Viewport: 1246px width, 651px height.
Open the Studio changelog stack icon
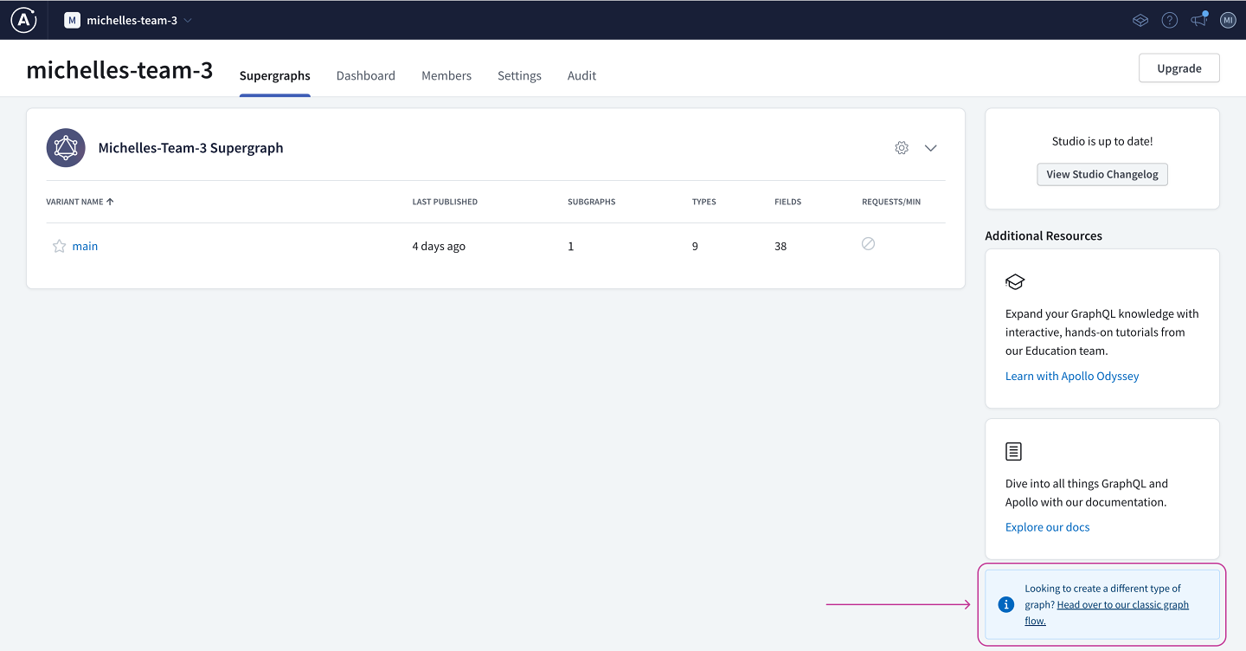pos(1140,19)
